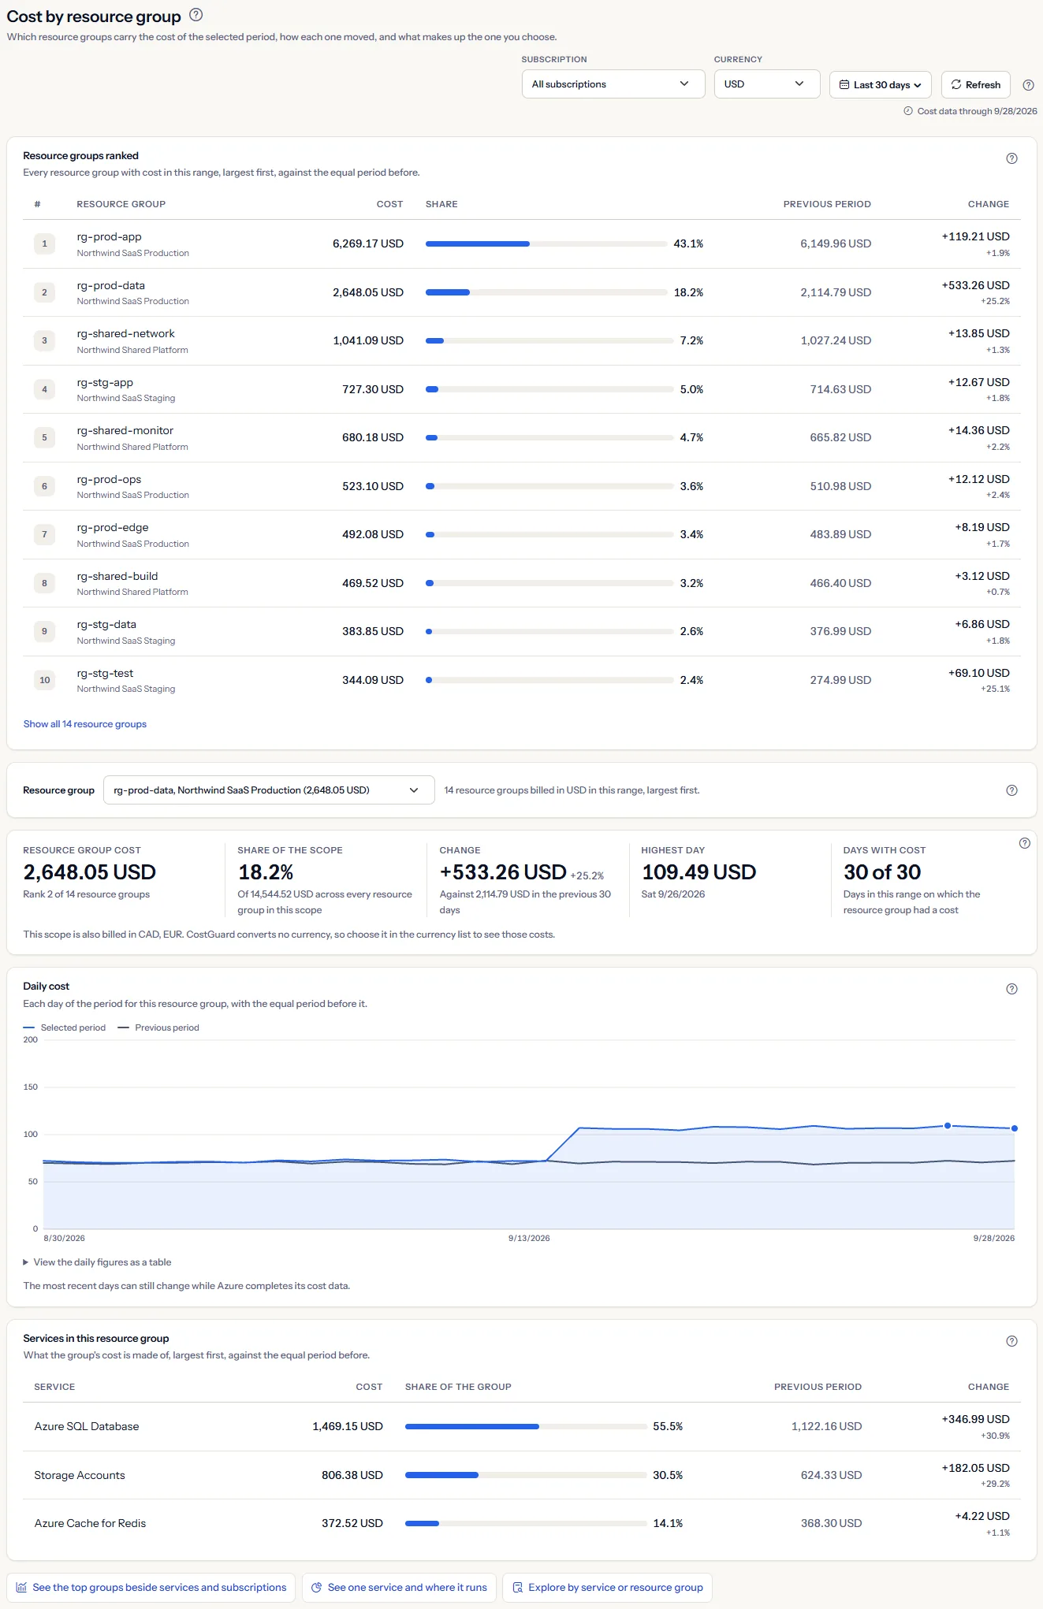The height and width of the screenshot is (1609, 1043).
Task: Select the rg-prod-data row in ranked table
Action: coord(522,292)
